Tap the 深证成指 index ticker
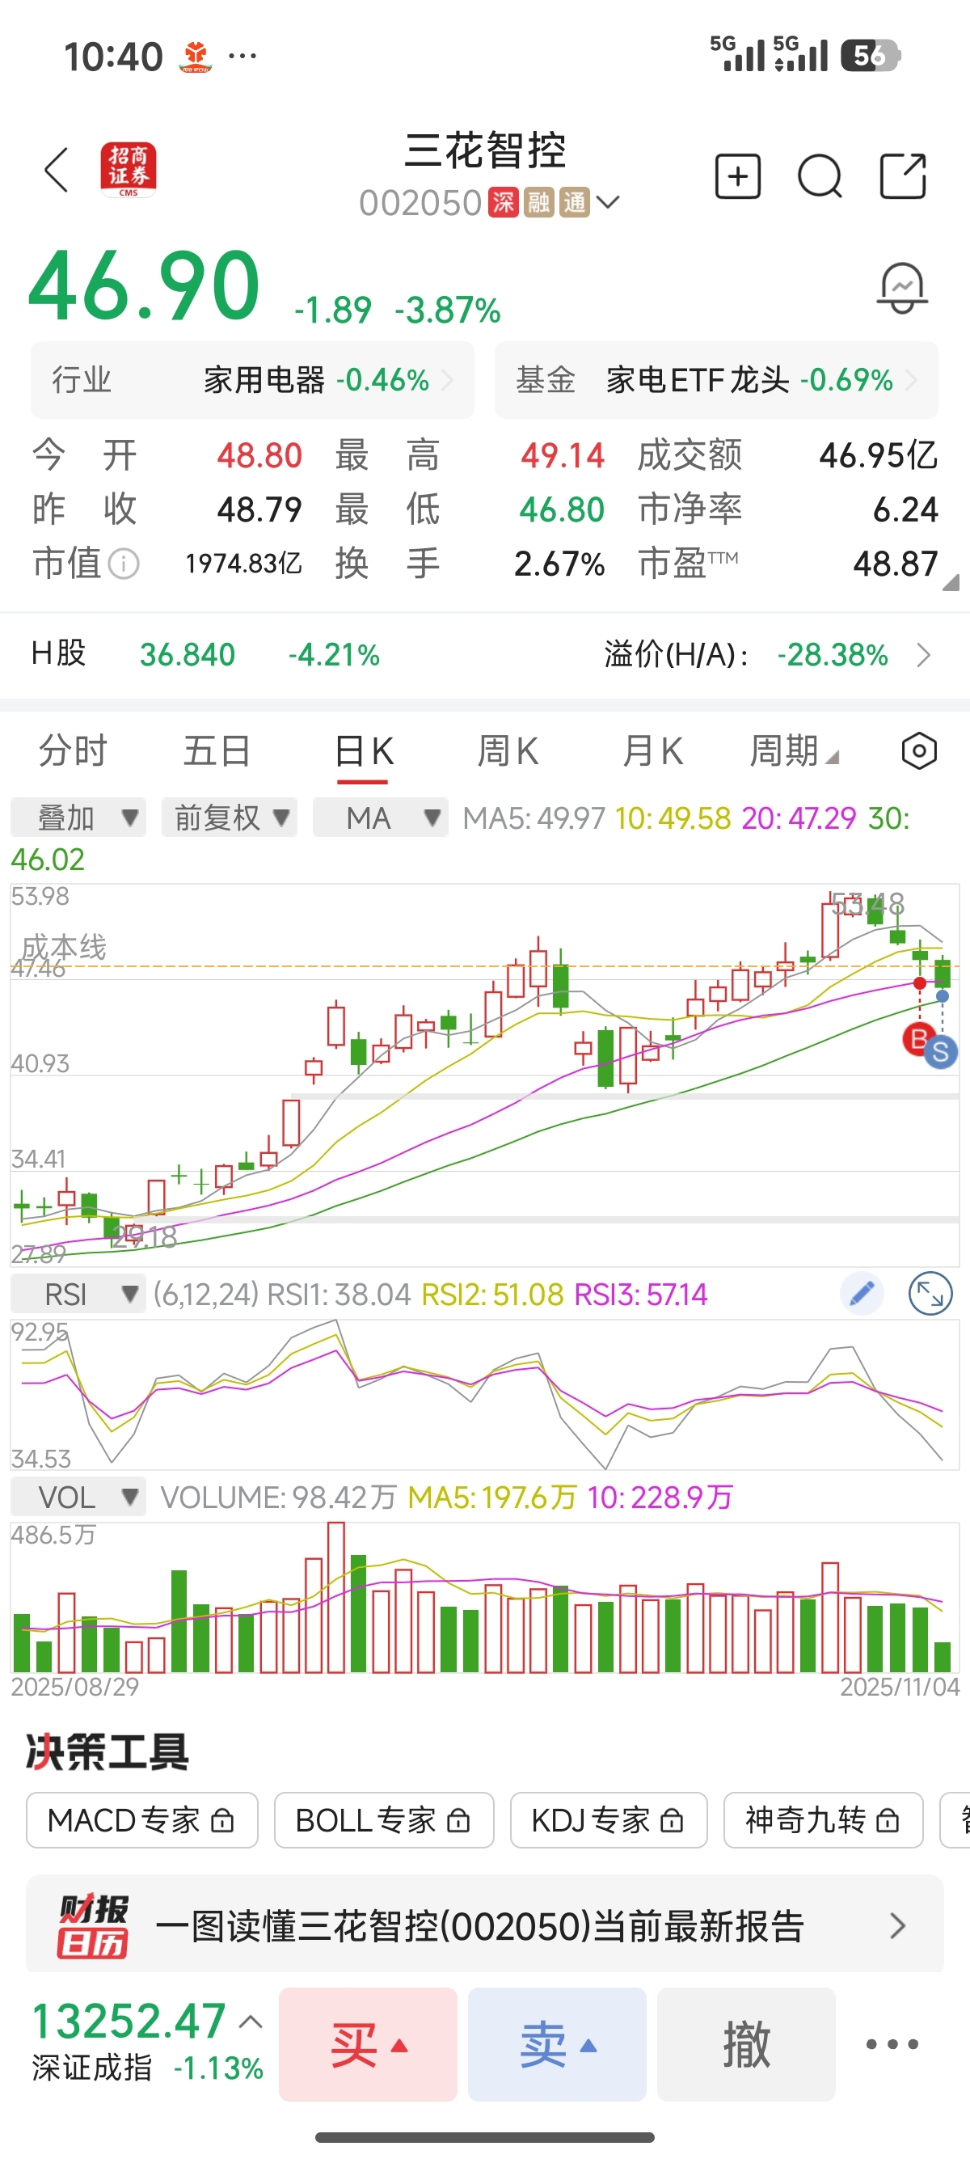970x2159 pixels. tap(146, 2043)
